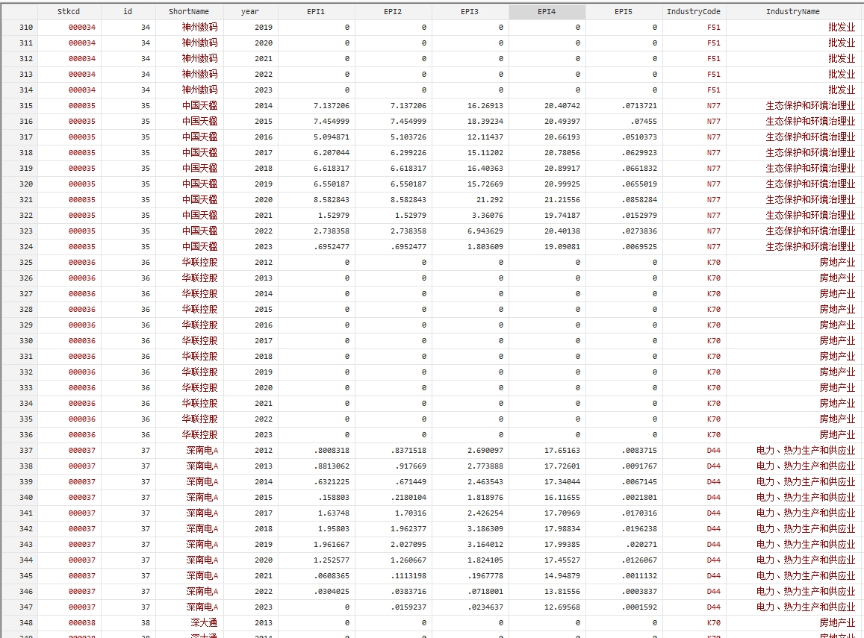Click EPI3 value 2.463543 in row 339
This screenshot has height=638, width=864.
(485, 481)
